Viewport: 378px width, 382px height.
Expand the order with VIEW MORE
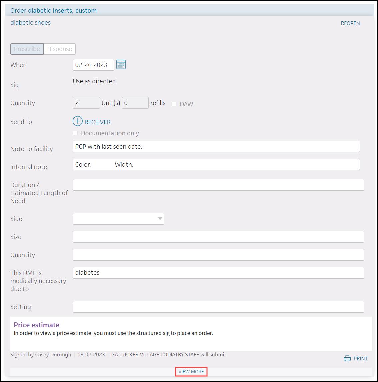pyautogui.click(x=191, y=372)
